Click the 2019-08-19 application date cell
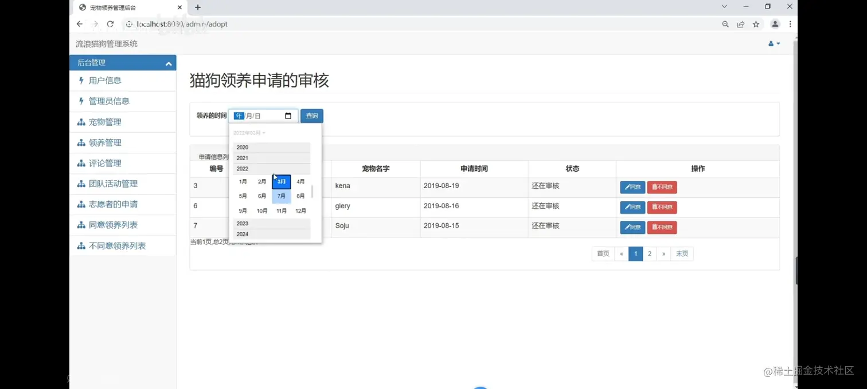This screenshot has width=867, height=389. tap(474, 186)
